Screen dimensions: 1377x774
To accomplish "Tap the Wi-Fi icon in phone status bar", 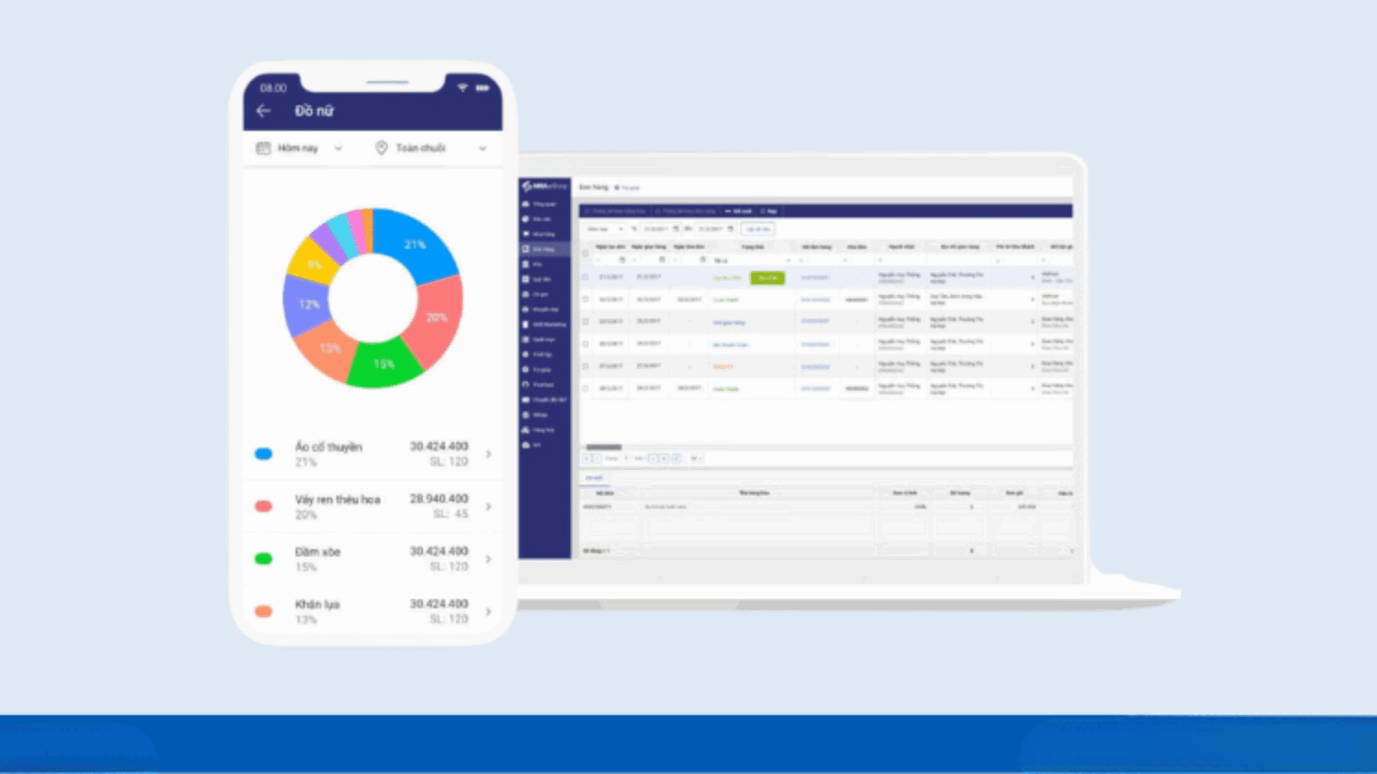I will (463, 88).
